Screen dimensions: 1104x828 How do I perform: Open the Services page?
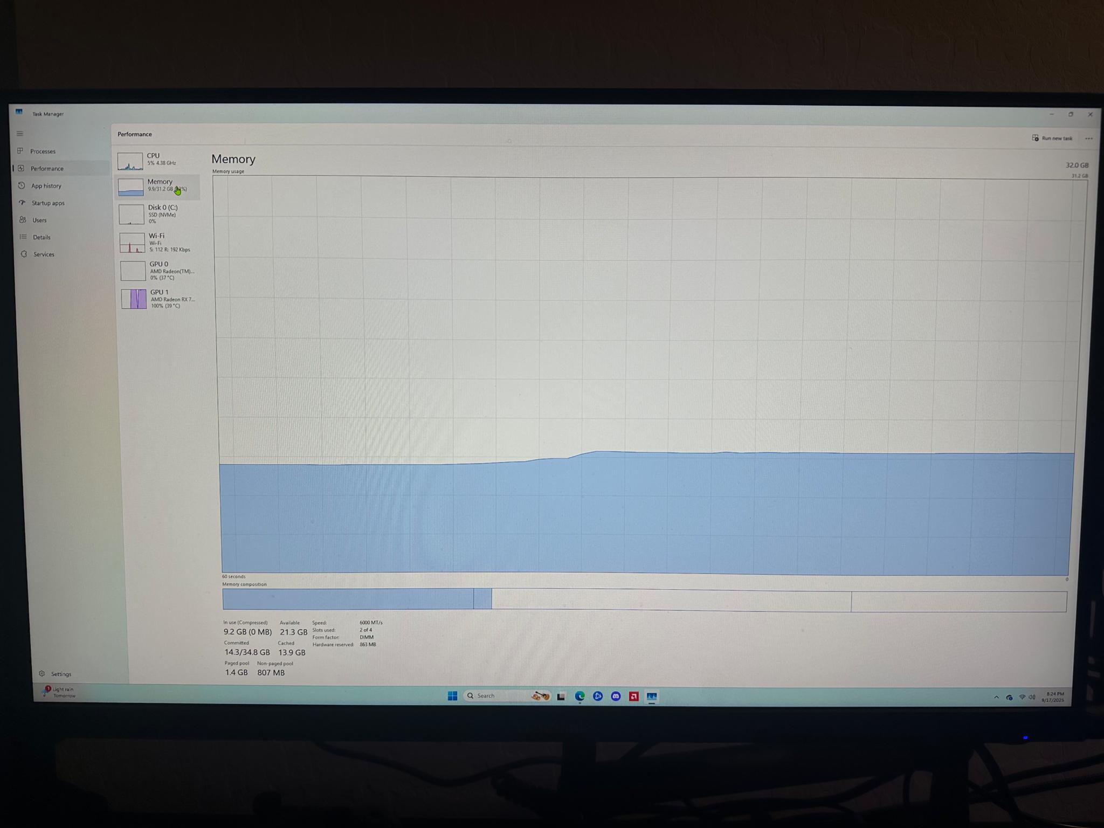(43, 254)
